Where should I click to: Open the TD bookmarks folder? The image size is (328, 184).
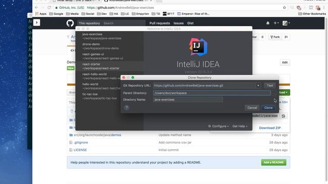coord(156,14)
